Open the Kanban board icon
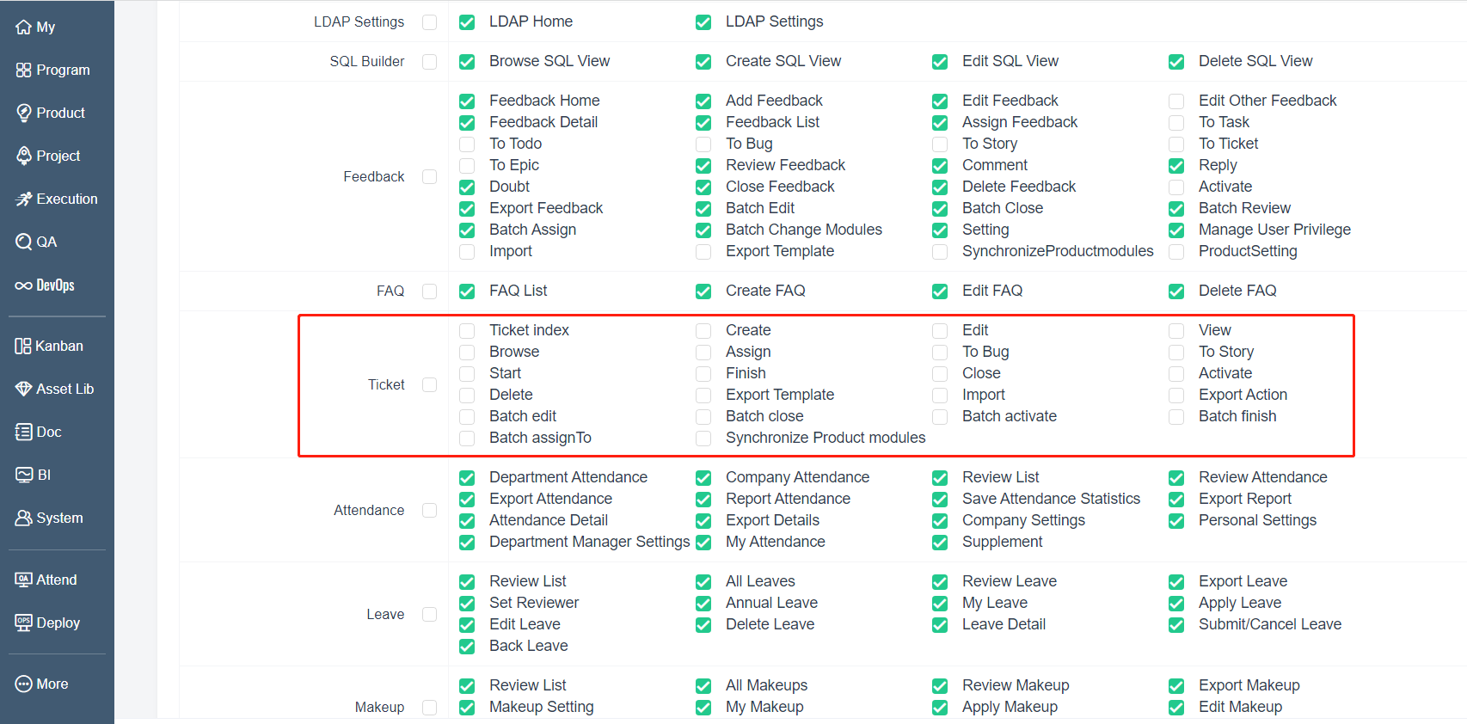 tap(23, 347)
